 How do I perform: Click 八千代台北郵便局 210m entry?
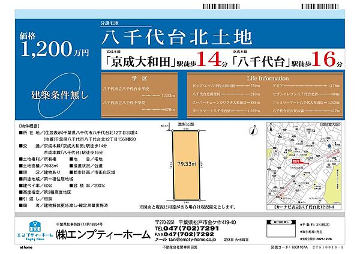[x=226, y=94]
